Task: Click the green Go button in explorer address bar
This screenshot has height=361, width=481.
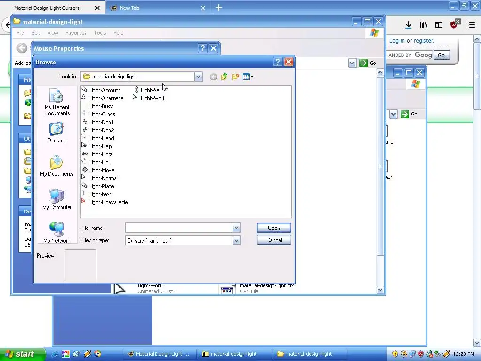Action: (368, 63)
